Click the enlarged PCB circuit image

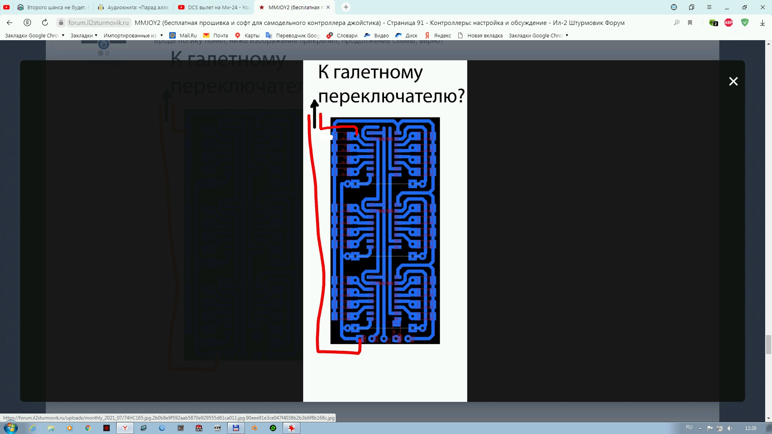point(385,231)
